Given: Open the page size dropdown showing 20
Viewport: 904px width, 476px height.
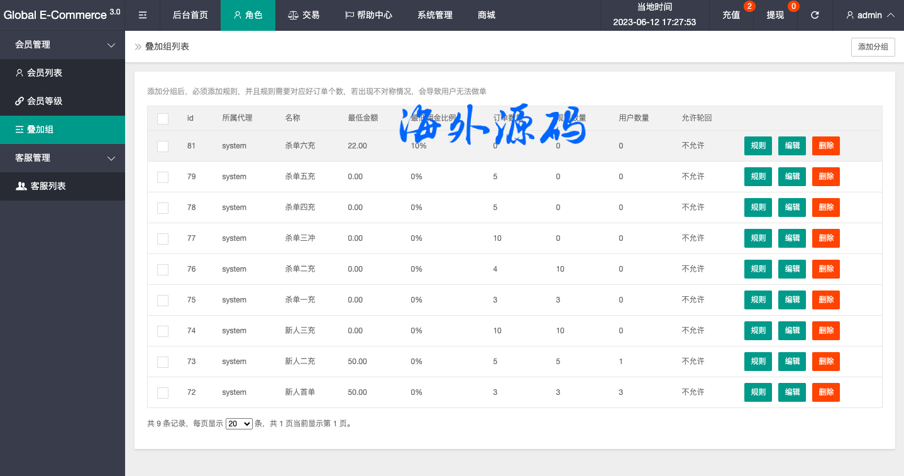Looking at the screenshot, I should coord(239,424).
